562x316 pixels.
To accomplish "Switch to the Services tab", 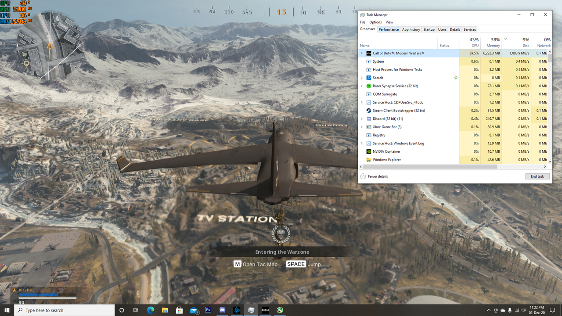I will [470, 29].
